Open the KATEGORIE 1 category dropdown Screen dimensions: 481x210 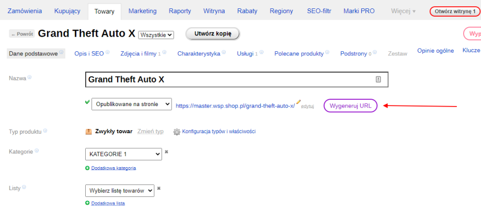tap(123, 154)
